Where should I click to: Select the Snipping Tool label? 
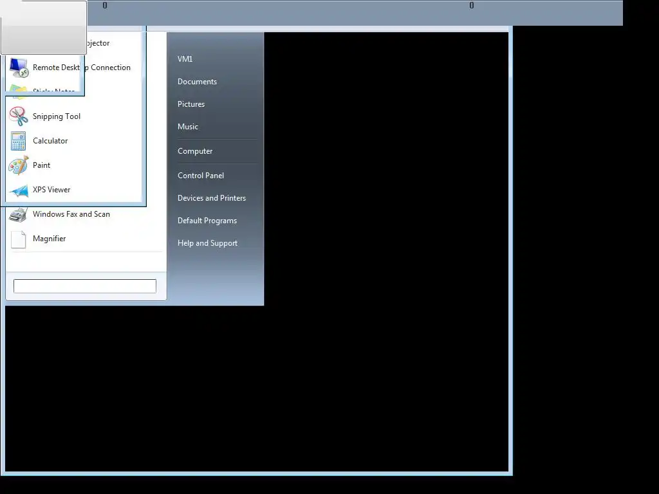pos(57,116)
